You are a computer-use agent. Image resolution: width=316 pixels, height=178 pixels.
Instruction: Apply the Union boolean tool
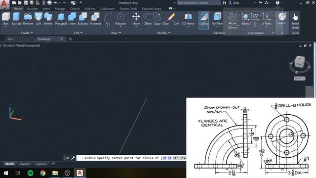coord(72,19)
